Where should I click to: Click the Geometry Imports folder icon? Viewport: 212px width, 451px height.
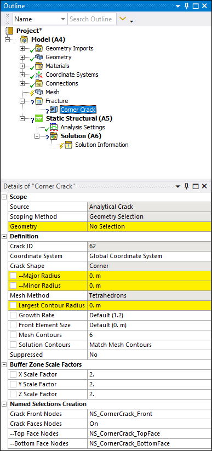(x=39, y=48)
